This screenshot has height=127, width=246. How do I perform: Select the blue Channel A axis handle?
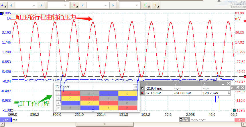(x=1, y=14)
